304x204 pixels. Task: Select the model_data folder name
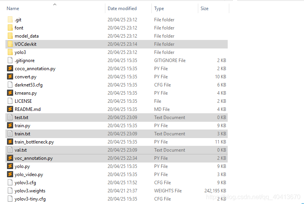click(x=27, y=36)
